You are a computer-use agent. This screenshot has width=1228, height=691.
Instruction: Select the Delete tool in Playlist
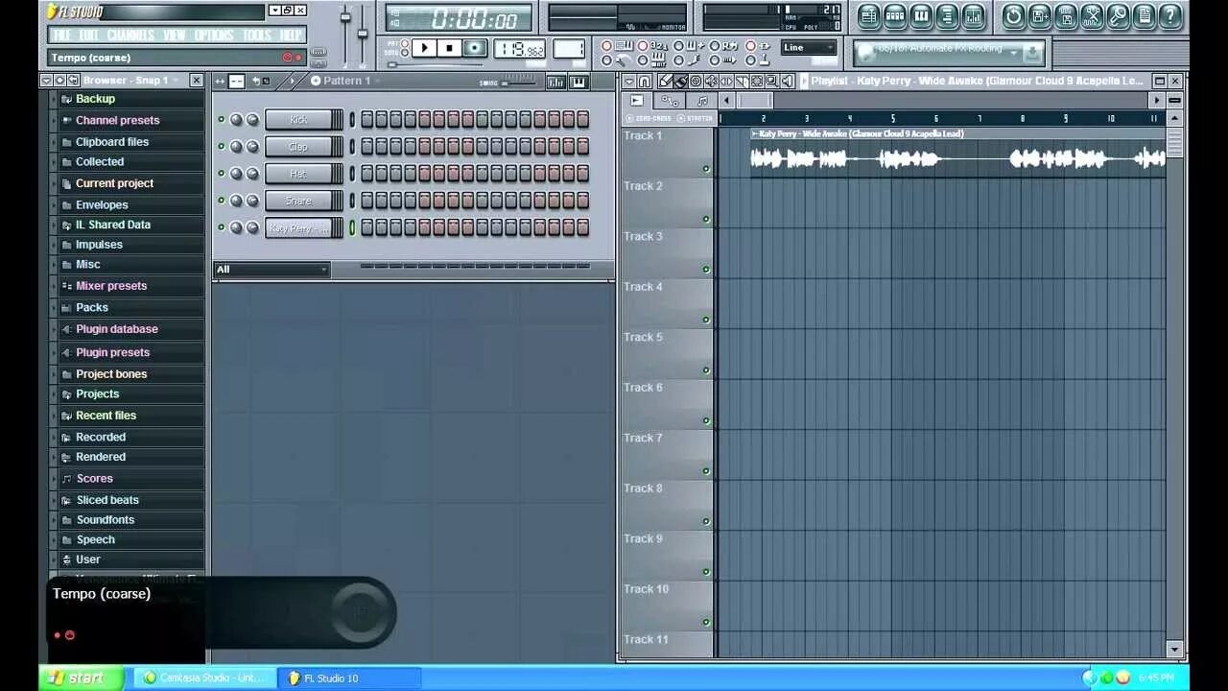click(x=696, y=82)
